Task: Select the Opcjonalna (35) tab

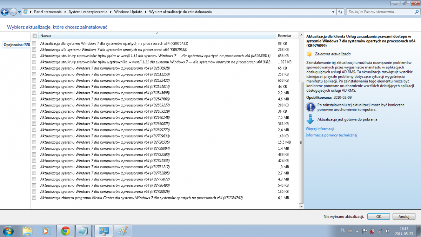Action: [16, 45]
